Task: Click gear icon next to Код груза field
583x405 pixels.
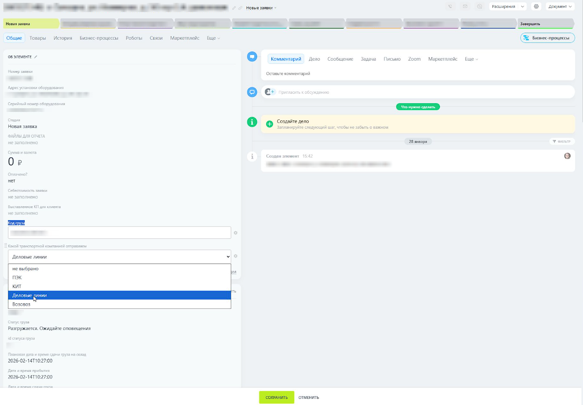Action: click(236, 232)
